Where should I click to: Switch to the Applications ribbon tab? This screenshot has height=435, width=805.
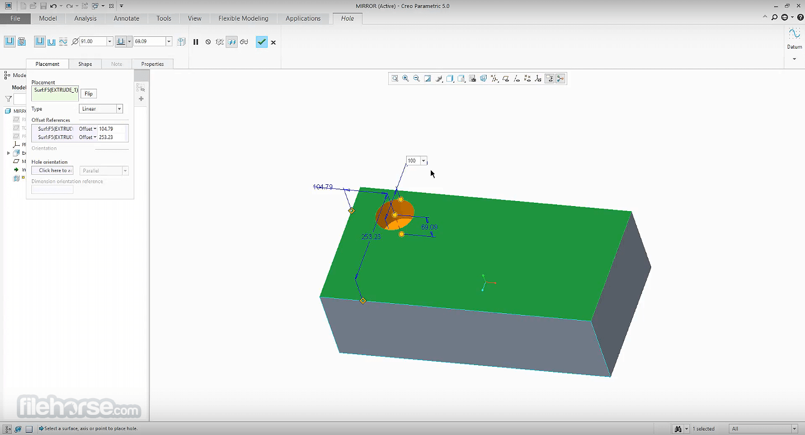pos(303,18)
